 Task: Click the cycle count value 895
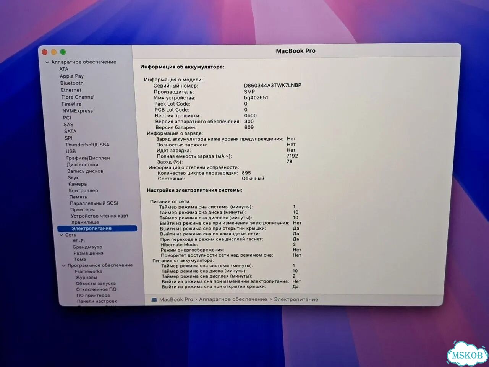pos(246,173)
